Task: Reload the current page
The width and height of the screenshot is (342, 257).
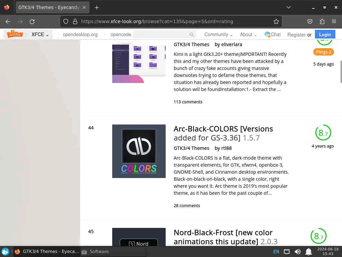Action: [32, 22]
